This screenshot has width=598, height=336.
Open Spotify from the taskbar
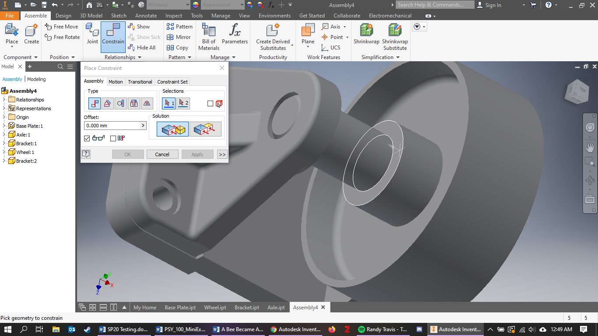[x=383, y=329]
